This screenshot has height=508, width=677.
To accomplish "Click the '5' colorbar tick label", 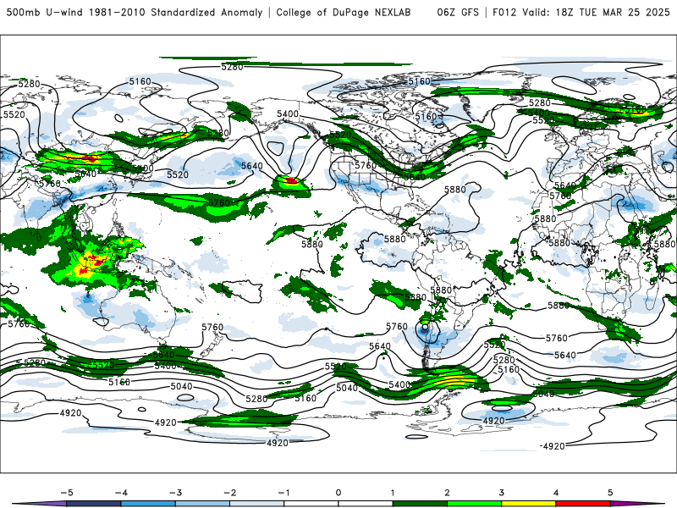I will (x=610, y=493).
